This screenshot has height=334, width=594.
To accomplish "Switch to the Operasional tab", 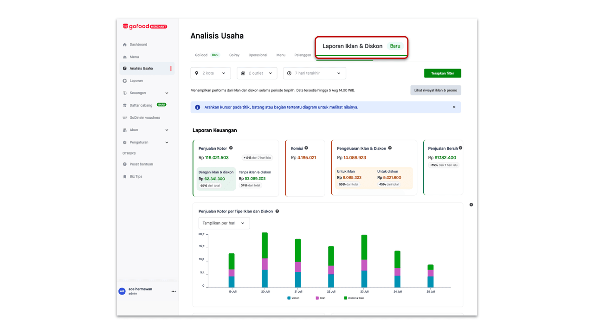I will pos(258,55).
